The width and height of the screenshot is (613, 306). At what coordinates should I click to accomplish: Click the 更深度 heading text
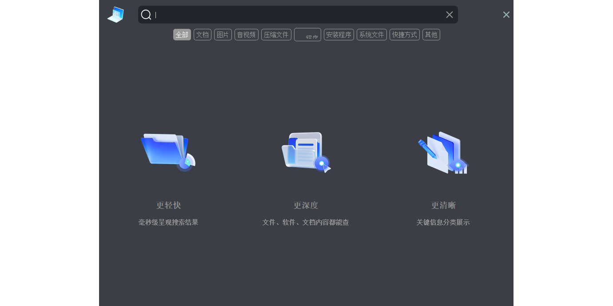[306, 205]
